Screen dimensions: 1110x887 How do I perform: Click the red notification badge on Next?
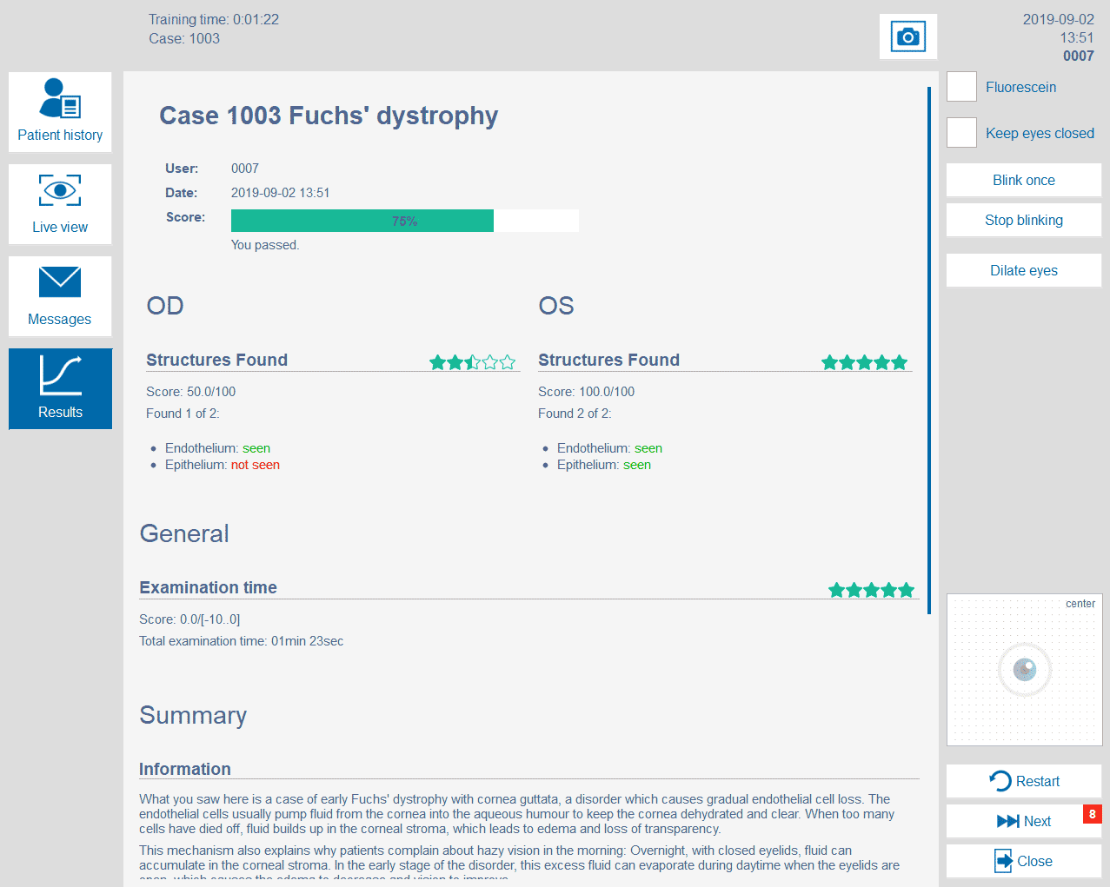[x=1092, y=814]
